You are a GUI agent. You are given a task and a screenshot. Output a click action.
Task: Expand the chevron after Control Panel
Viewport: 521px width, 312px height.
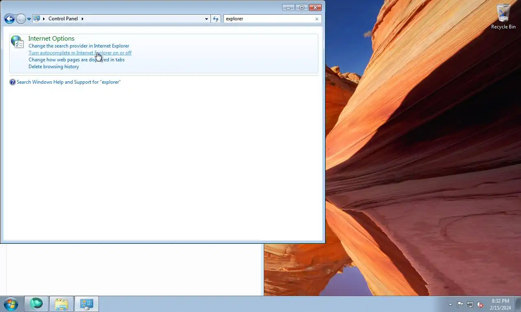(x=82, y=19)
